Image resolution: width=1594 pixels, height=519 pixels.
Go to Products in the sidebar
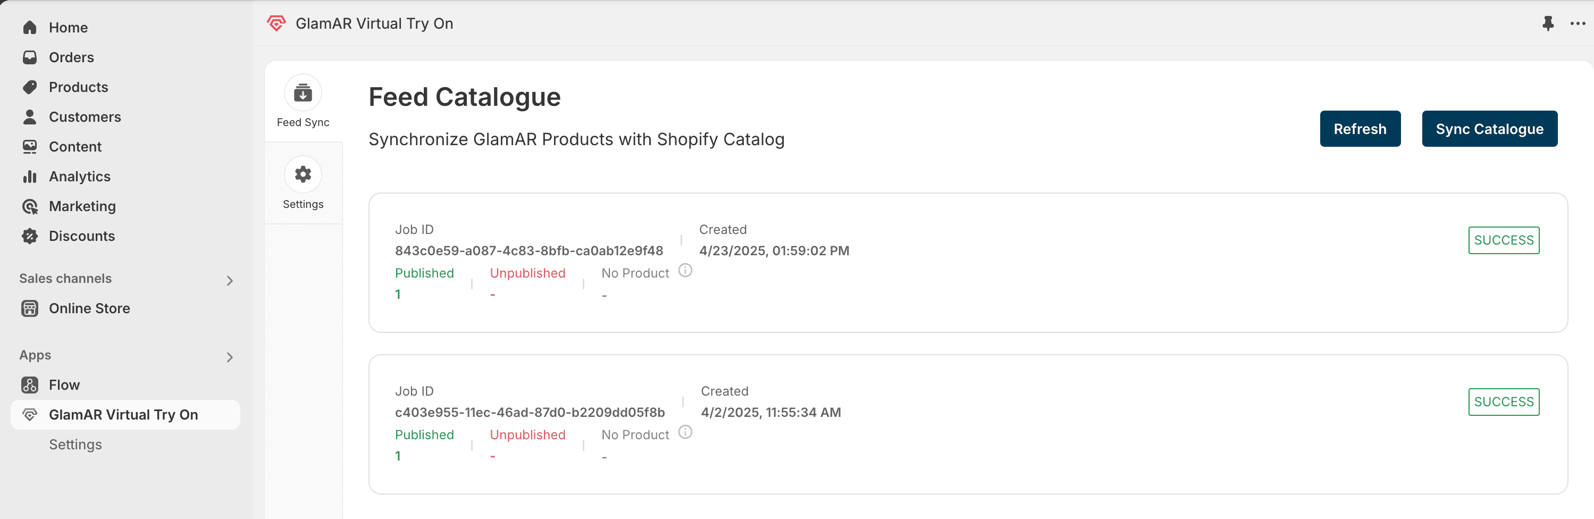coord(78,87)
